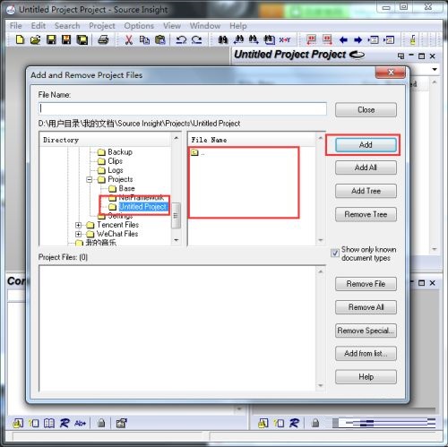Click the Undo arrow icon
The image size is (448, 447).
(181, 39)
